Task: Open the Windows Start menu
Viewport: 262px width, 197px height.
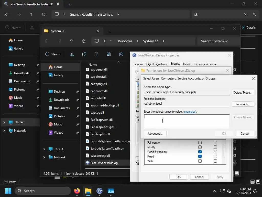Action: (8, 191)
